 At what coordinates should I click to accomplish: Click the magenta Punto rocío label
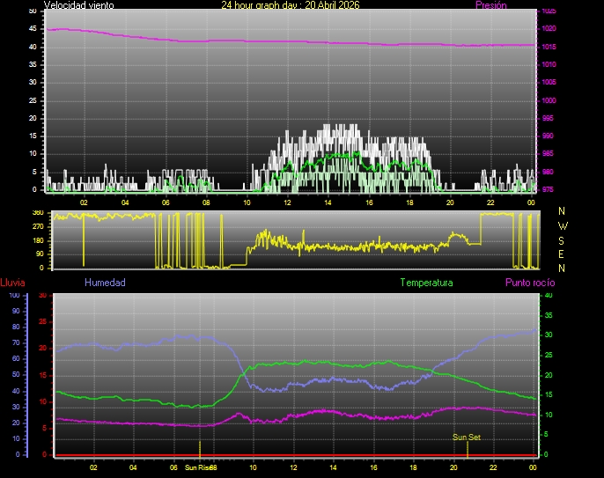(x=529, y=283)
